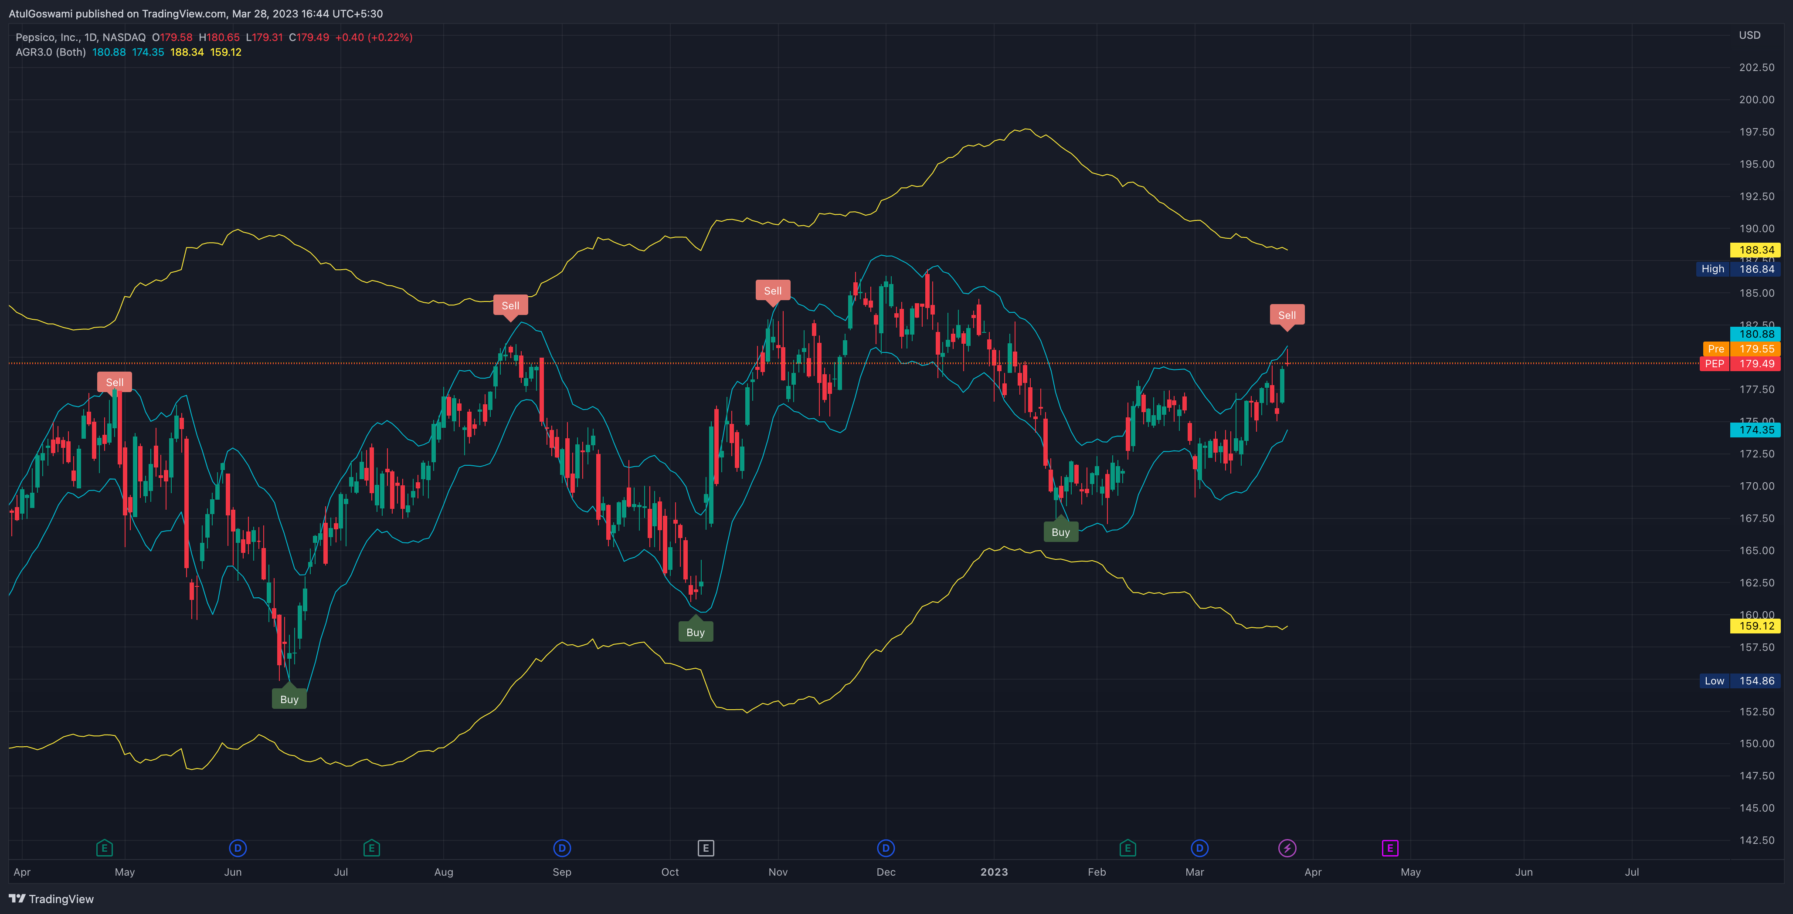The height and width of the screenshot is (914, 1793).
Task: Click the white E marker in October
Action: click(x=706, y=848)
